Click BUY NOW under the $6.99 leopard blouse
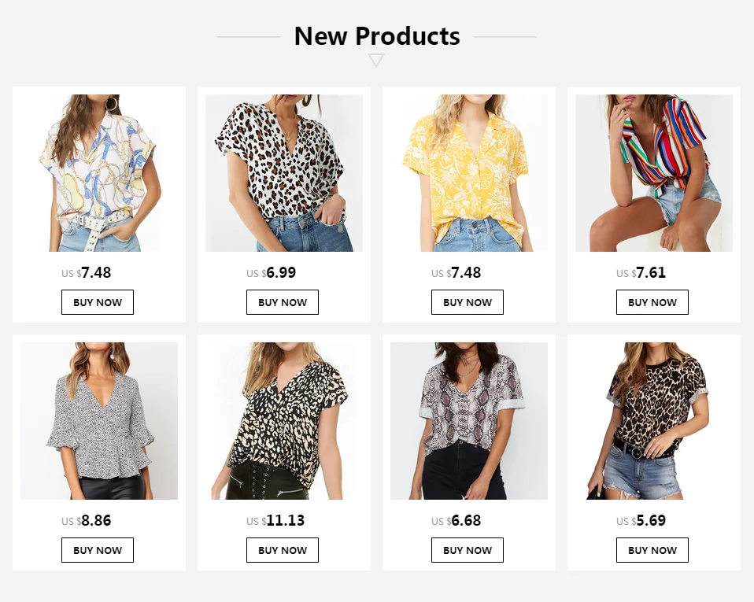The width and height of the screenshot is (754, 602). [283, 302]
